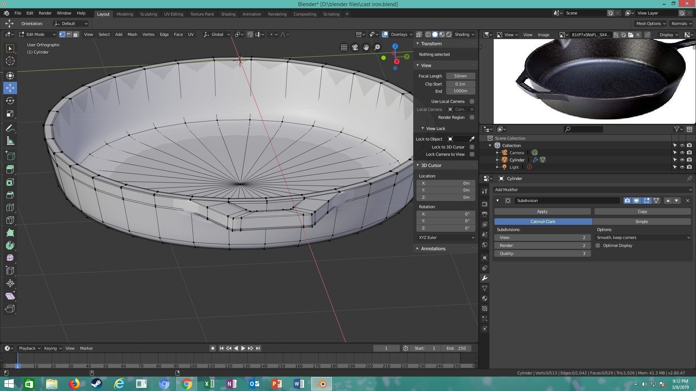Screen dimensions: 696x391
Task: Toggle Subdivision modifier render visibility
Action: click(627, 201)
